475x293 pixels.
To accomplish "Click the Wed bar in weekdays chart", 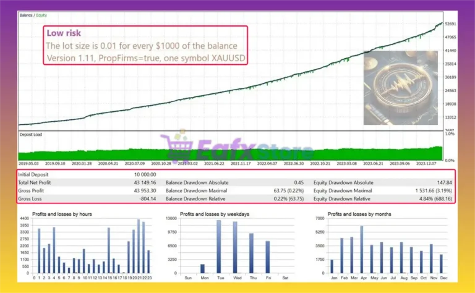I will click(235, 247).
